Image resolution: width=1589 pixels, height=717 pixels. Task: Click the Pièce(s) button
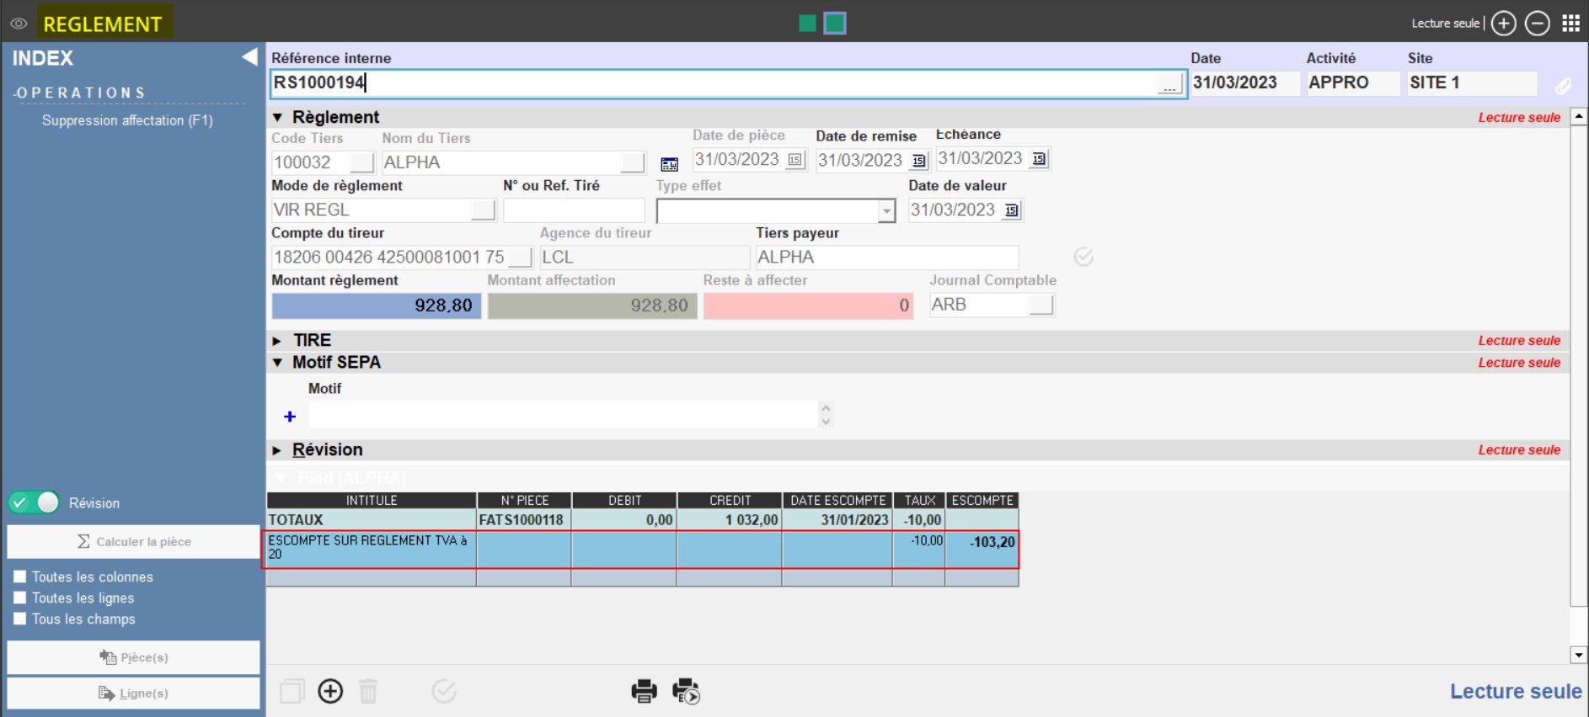pyautogui.click(x=134, y=657)
